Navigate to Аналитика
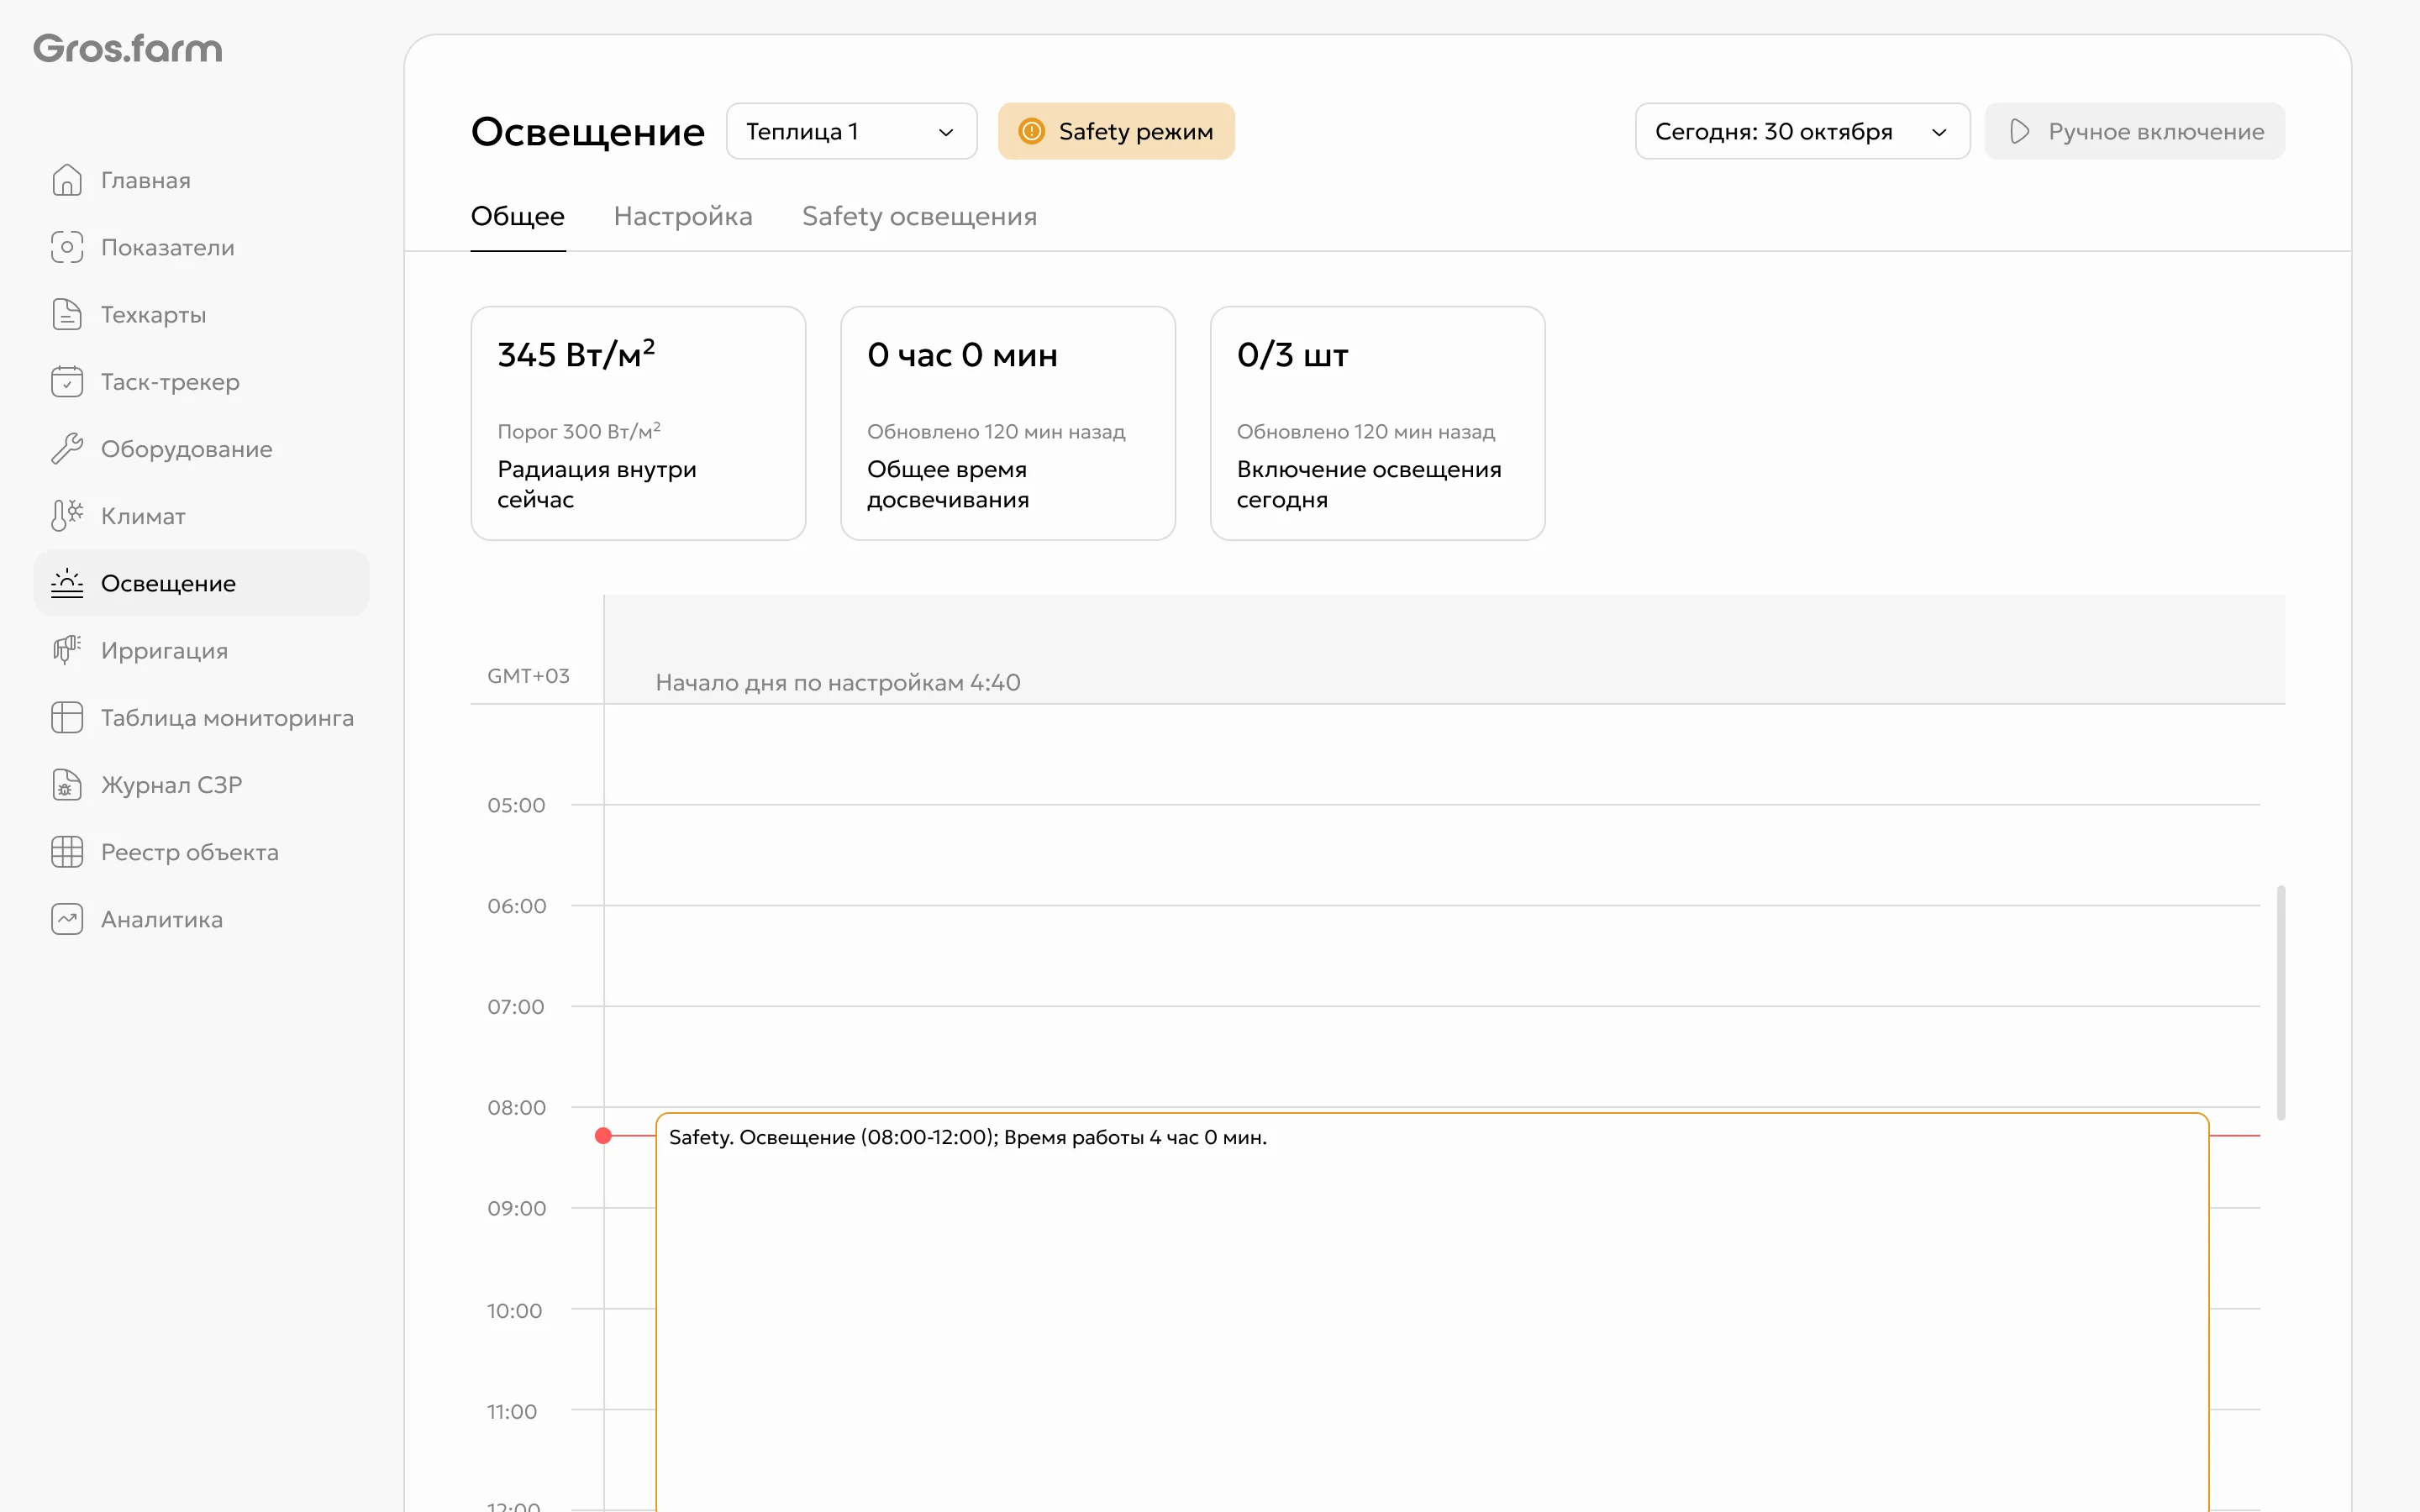Screen dimensions: 2420x1512 point(202,919)
